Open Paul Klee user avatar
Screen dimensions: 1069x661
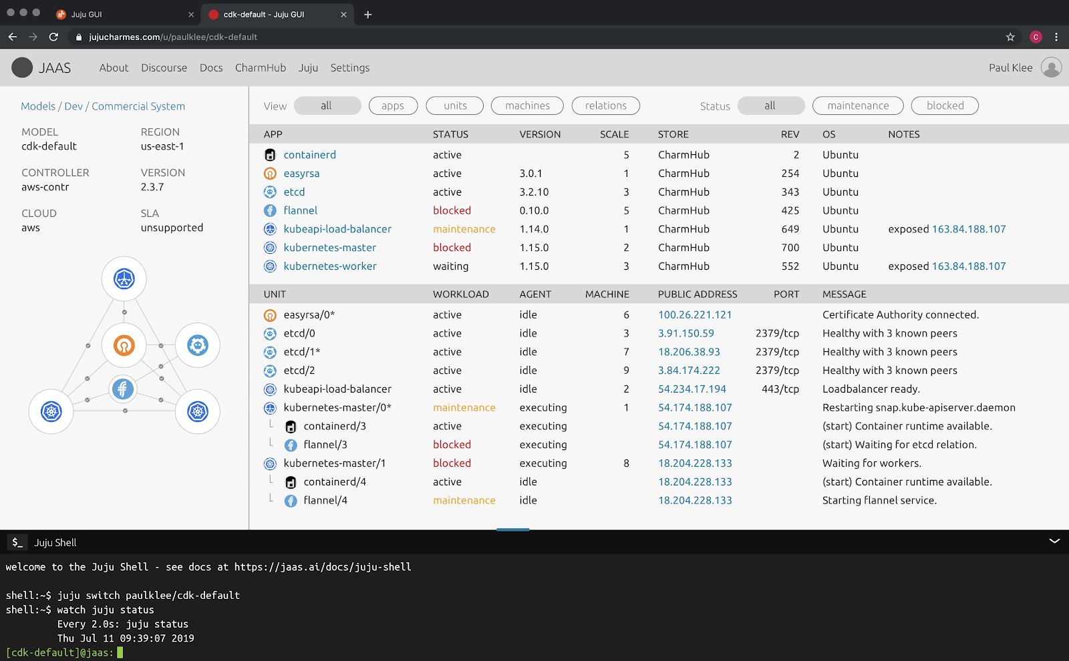pos(1051,67)
